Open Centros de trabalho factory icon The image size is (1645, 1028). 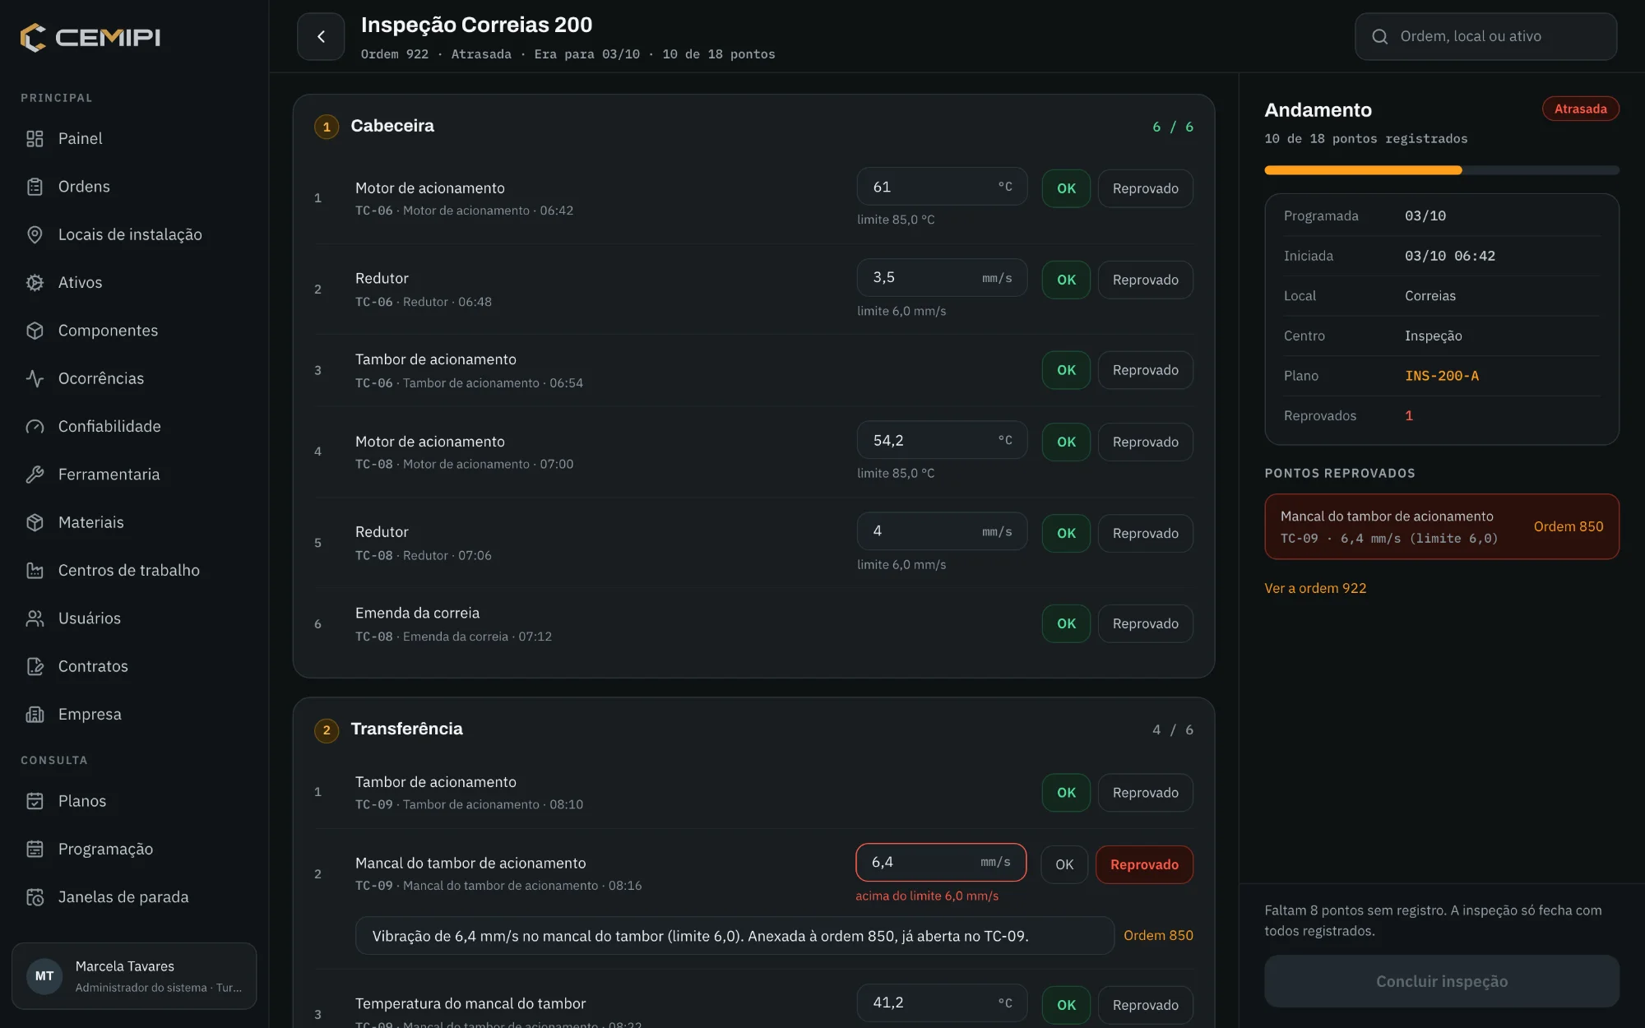coord(35,570)
